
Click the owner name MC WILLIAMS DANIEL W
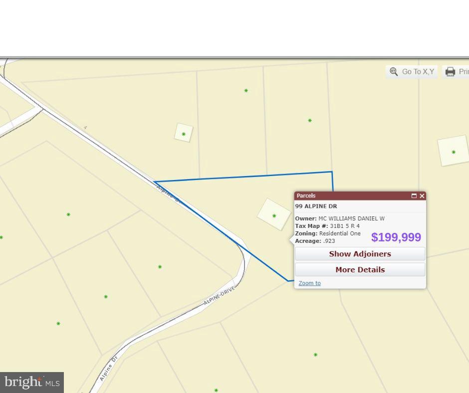pyautogui.click(x=351, y=218)
